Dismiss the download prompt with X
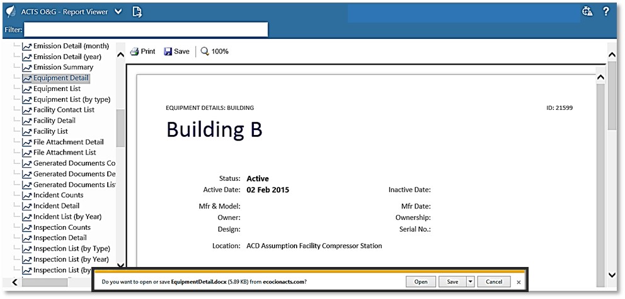Image resolution: width=625 pixels, height=299 pixels. click(x=519, y=282)
